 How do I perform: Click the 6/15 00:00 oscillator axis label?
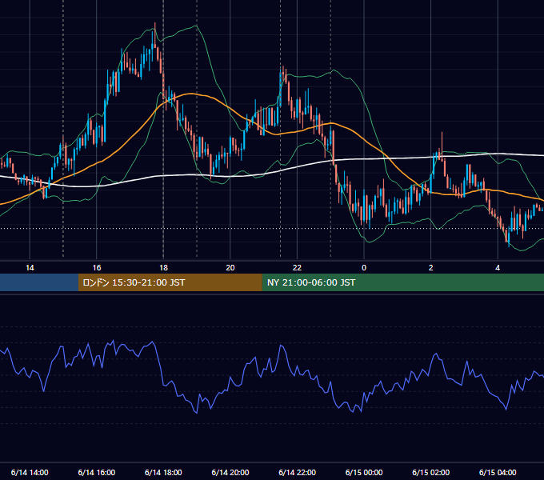364,472
